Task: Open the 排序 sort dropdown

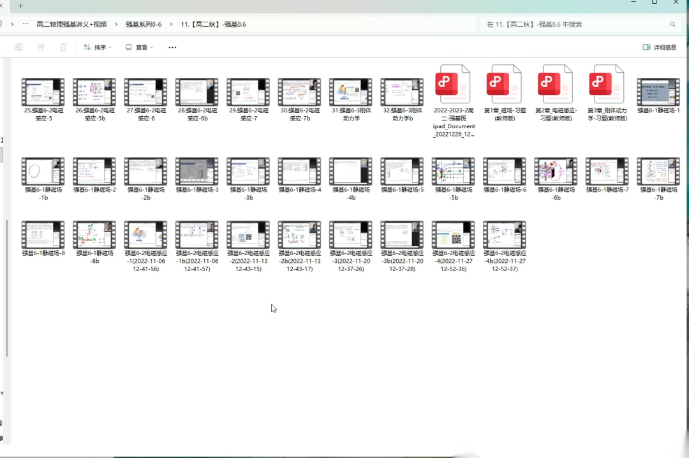Action: [x=97, y=47]
